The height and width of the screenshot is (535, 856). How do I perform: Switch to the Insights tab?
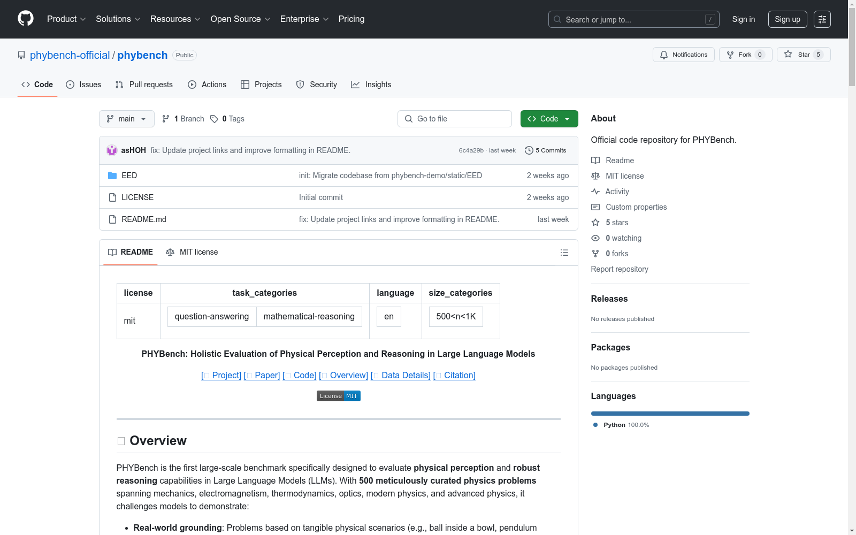click(x=371, y=85)
